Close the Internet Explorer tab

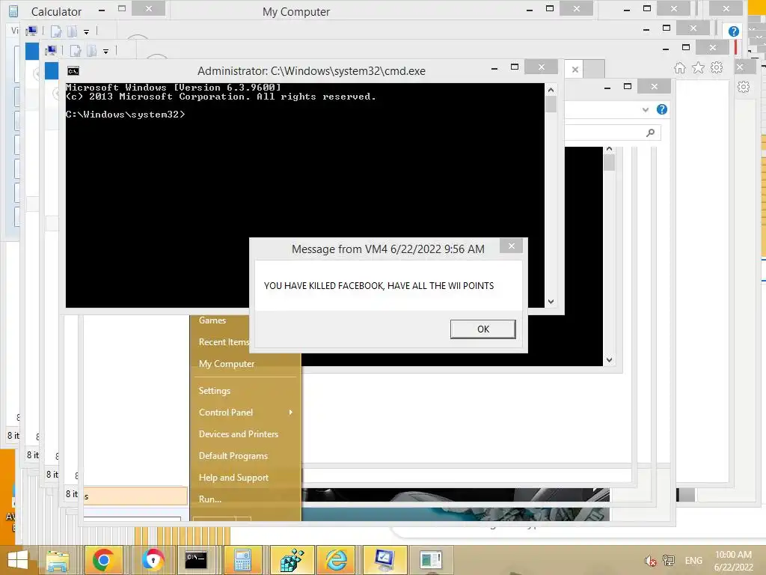(575, 70)
